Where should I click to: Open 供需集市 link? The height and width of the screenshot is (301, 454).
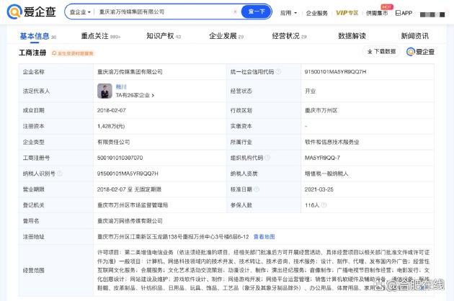pyautogui.click(x=377, y=13)
